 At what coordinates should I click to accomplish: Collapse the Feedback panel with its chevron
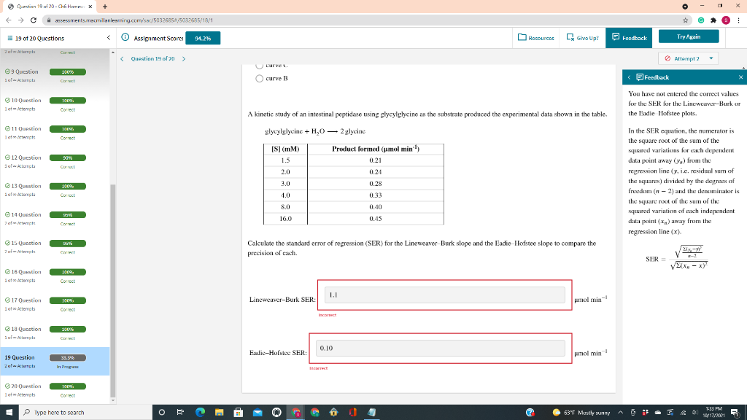(629, 77)
